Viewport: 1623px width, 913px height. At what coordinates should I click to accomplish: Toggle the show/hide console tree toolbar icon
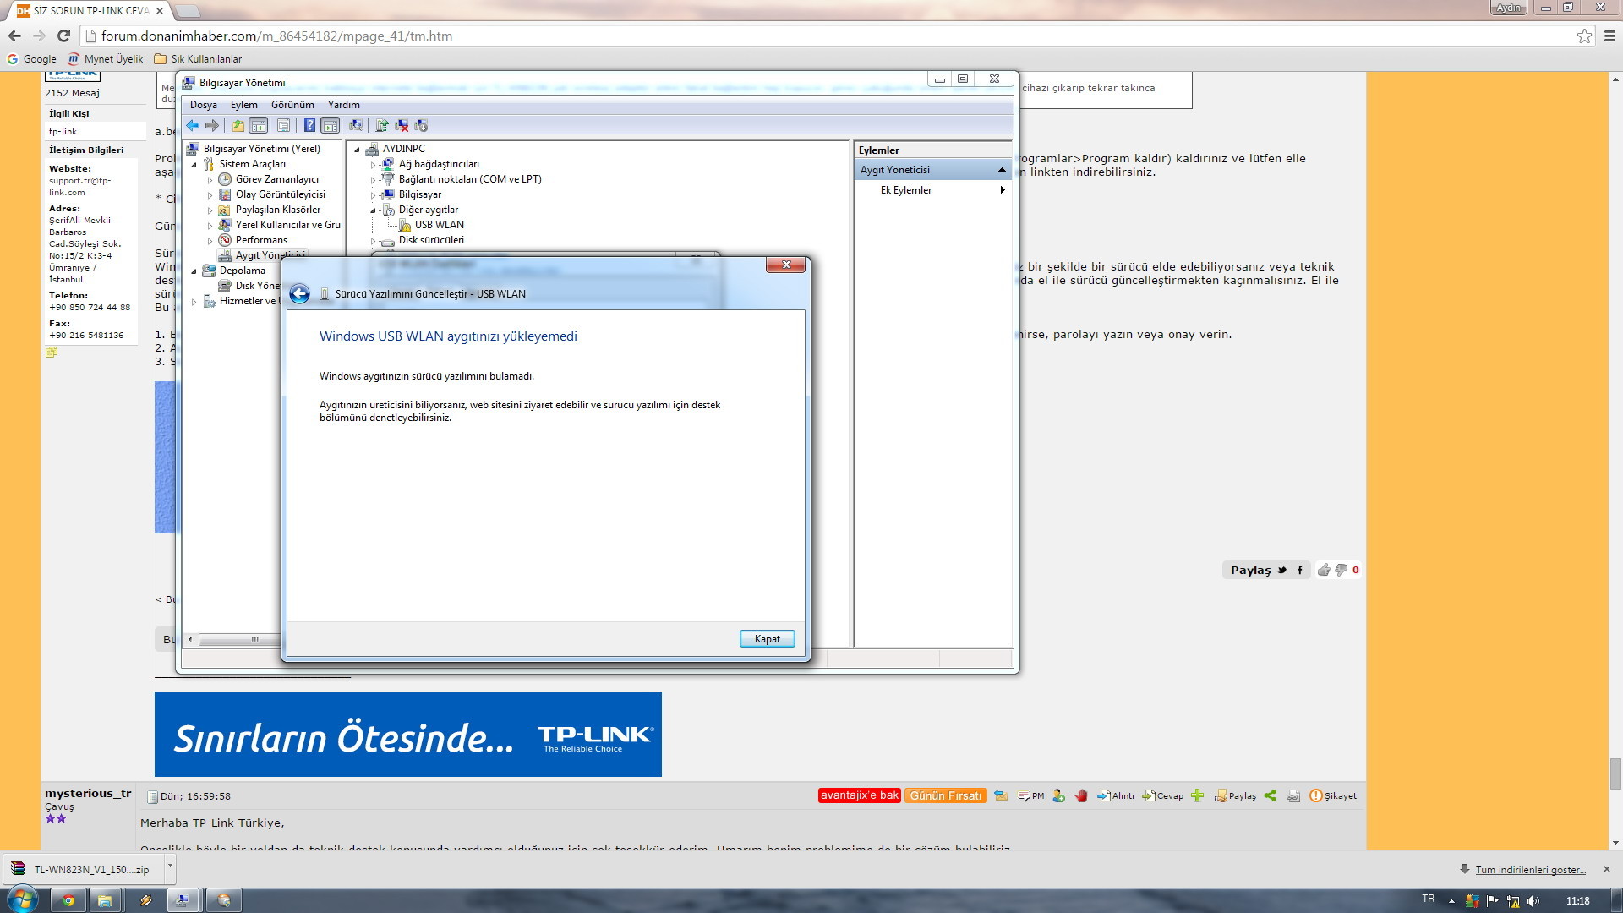pos(259,125)
